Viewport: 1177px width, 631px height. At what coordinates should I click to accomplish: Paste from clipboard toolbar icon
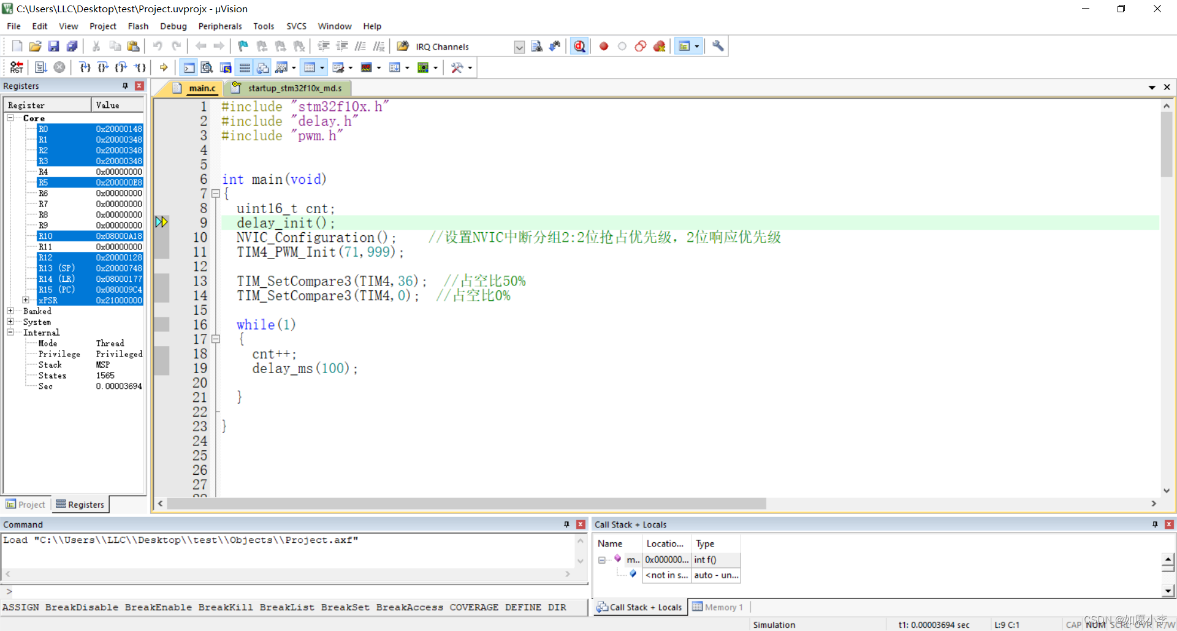[133, 47]
